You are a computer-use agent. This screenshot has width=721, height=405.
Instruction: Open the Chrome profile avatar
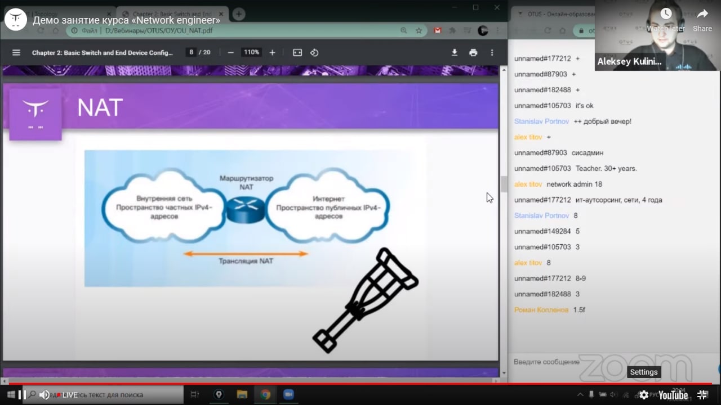[483, 30]
